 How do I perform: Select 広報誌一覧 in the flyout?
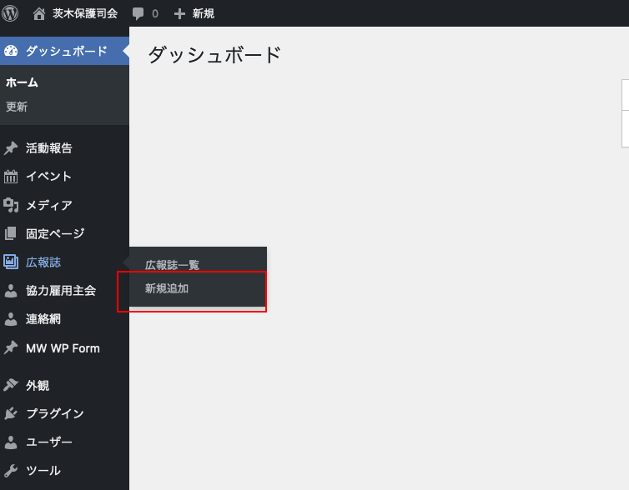172,265
